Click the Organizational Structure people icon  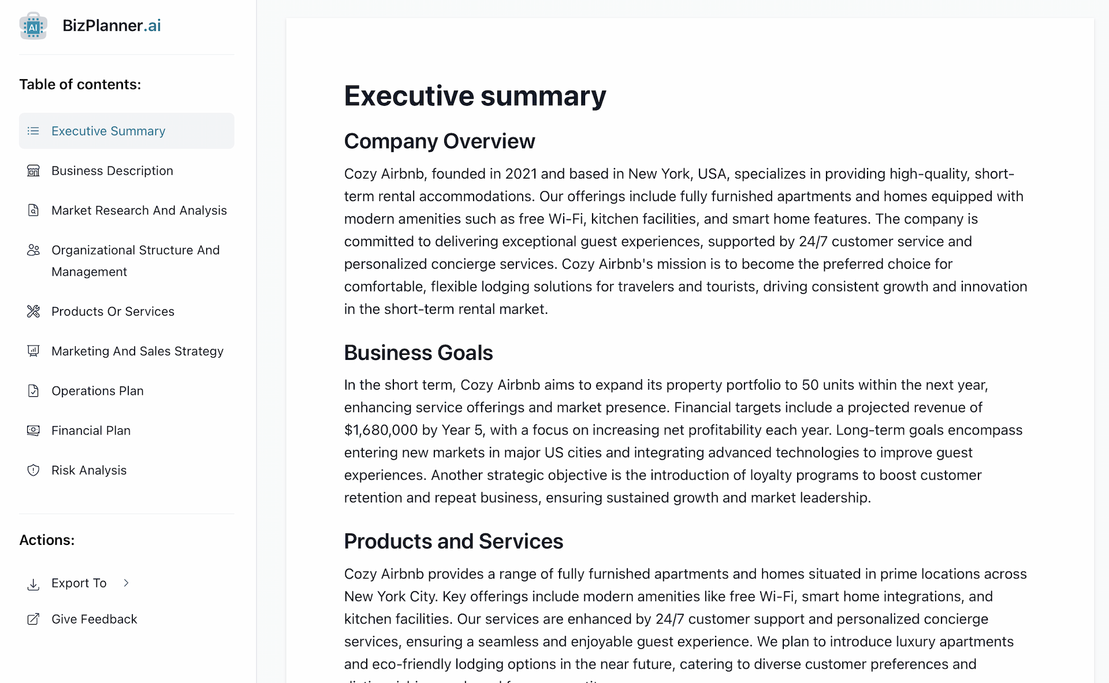pos(34,250)
